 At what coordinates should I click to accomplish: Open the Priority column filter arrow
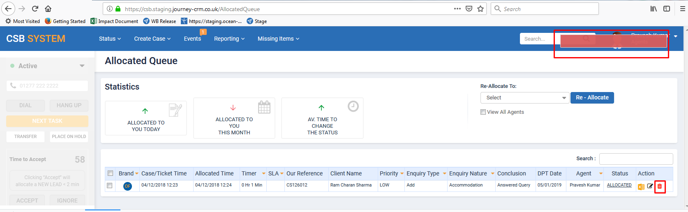click(x=402, y=173)
